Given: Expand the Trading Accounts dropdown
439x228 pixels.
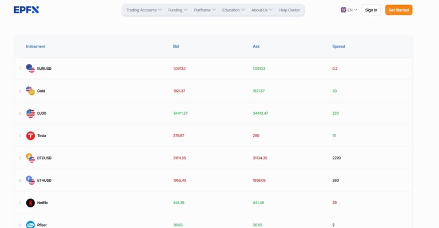Looking at the screenshot, I should point(143,10).
